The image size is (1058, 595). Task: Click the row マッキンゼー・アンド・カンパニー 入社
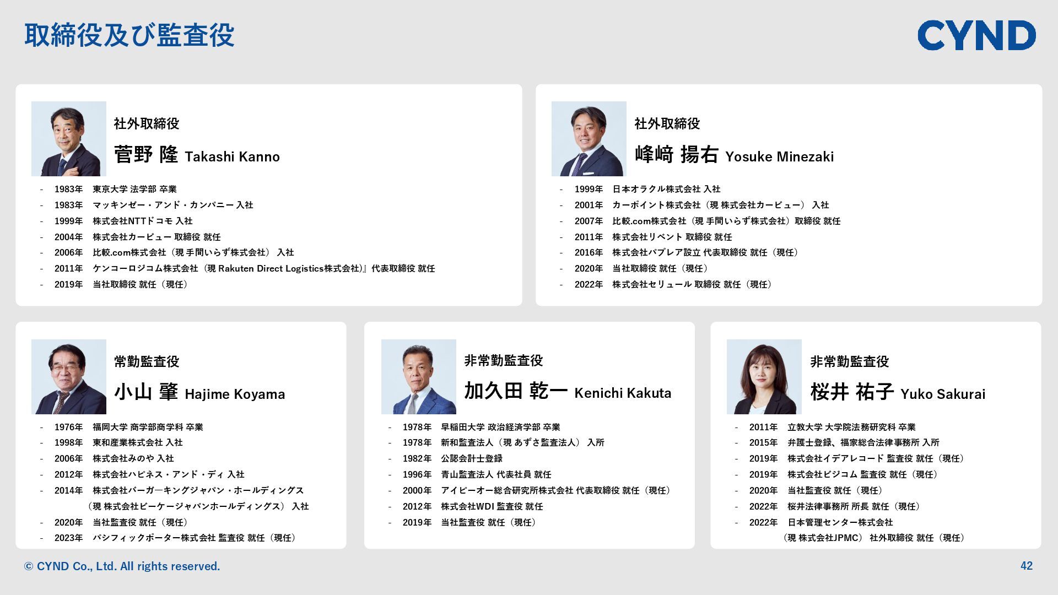pos(147,205)
